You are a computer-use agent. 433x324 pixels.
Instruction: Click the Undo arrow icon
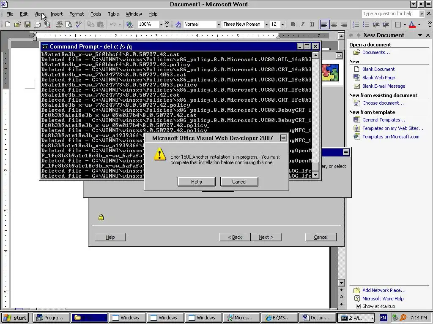click(x=112, y=24)
